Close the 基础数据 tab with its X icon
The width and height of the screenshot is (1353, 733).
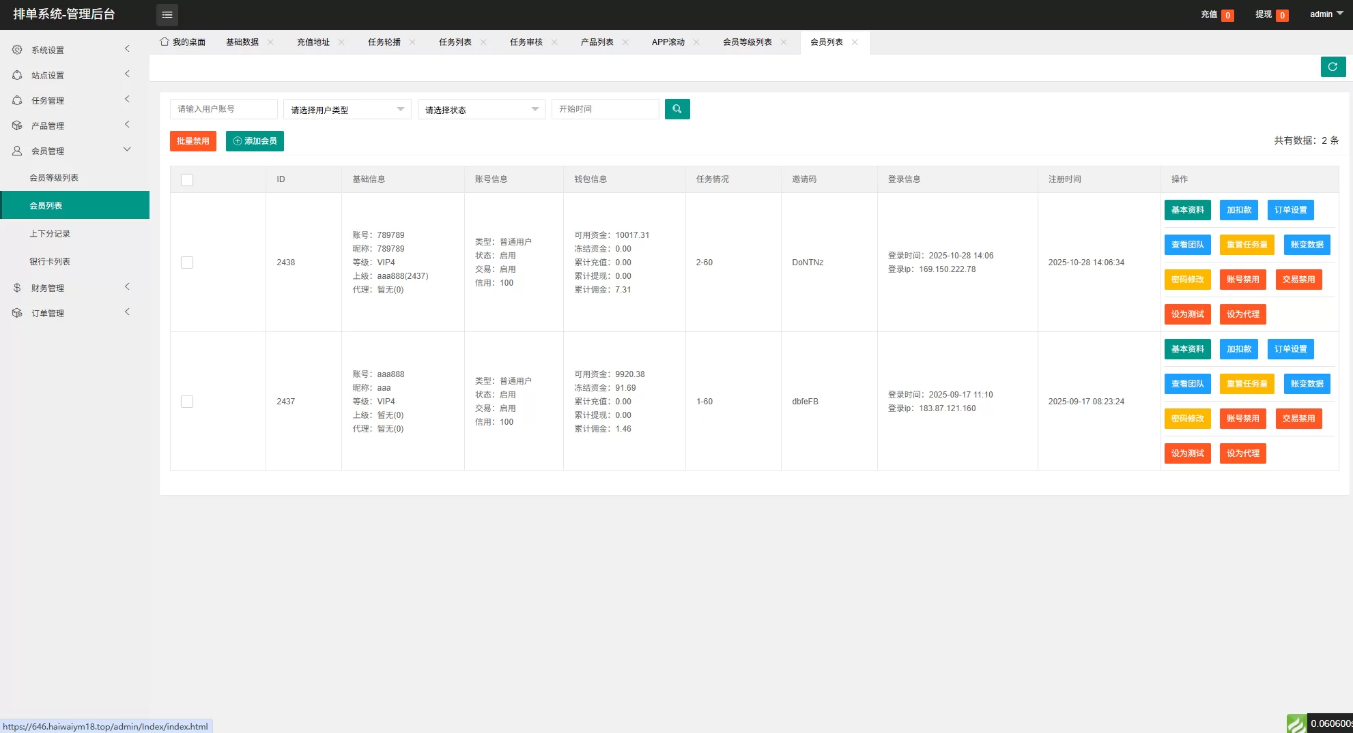click(270, 42)
